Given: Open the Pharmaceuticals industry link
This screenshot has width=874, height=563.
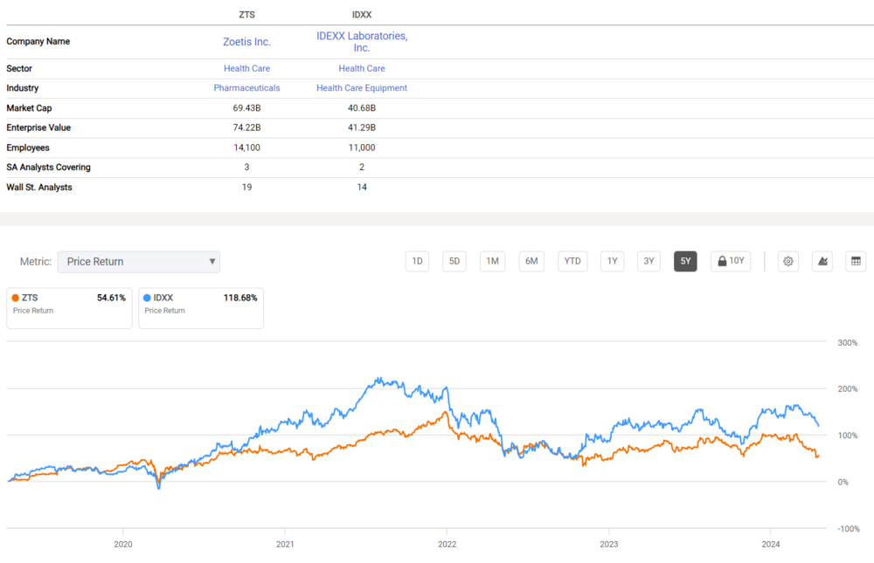Looking at the screenshot, I should (x=246, y=88).
